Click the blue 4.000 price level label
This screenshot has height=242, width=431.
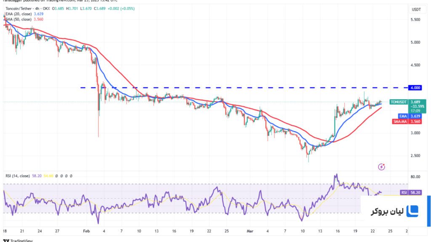[415, 88]
